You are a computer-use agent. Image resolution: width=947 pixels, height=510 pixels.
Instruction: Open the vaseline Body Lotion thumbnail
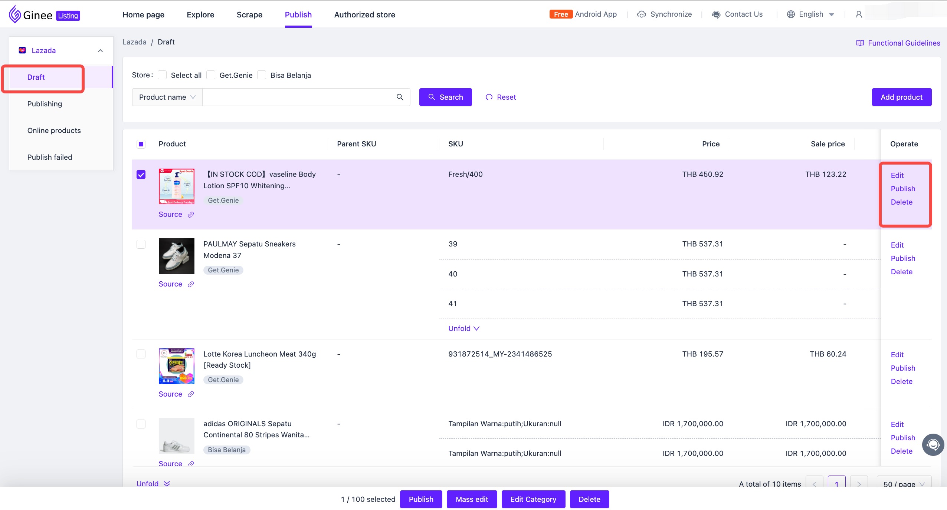(177, 186)
